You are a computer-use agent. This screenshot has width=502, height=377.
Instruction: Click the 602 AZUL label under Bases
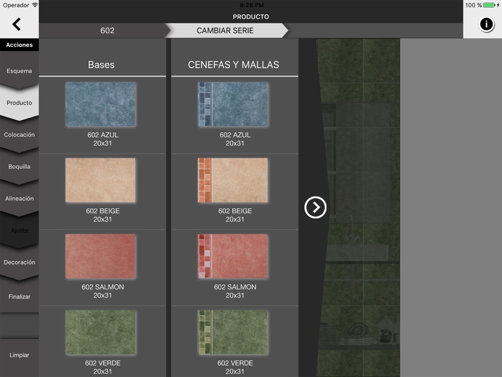click(103, 135)
